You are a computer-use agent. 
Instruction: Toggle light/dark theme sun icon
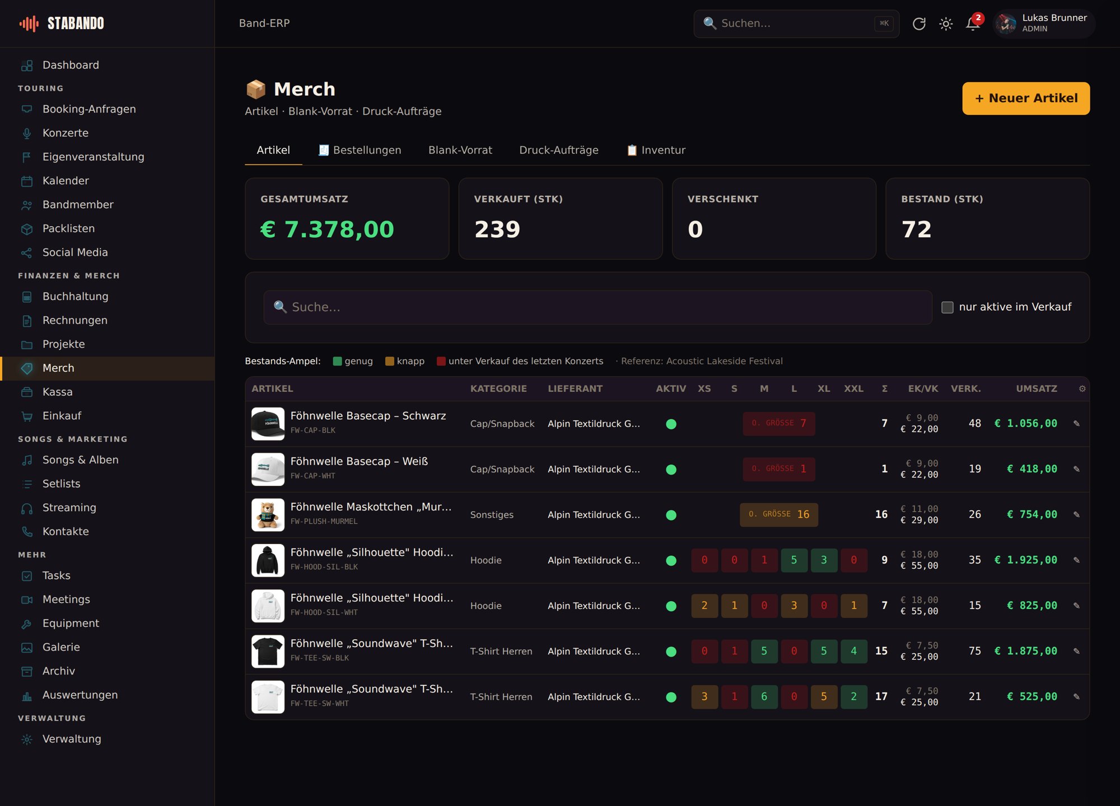pos(946,24)
